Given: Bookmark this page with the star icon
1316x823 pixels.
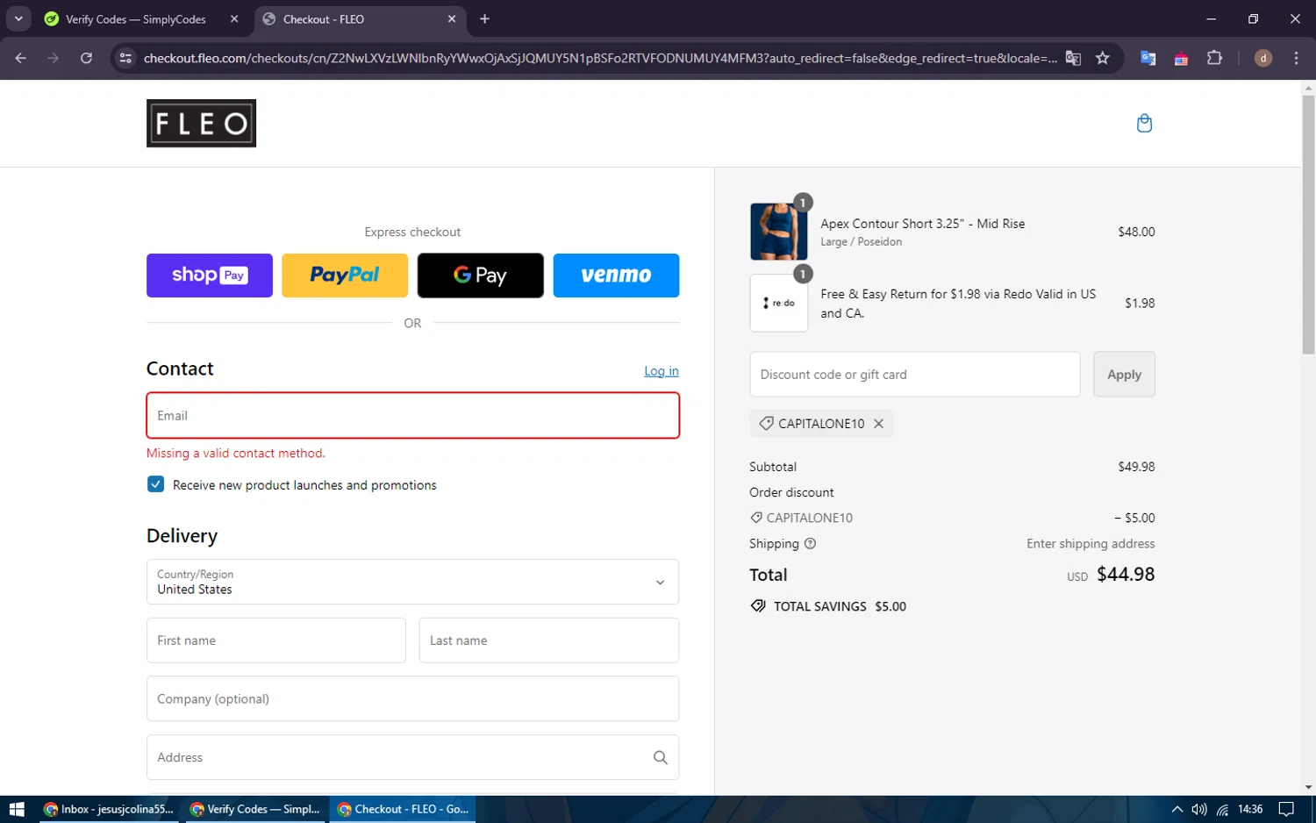Looking at the screenshot, I should pyautogui.click(x=1103, y=58).
